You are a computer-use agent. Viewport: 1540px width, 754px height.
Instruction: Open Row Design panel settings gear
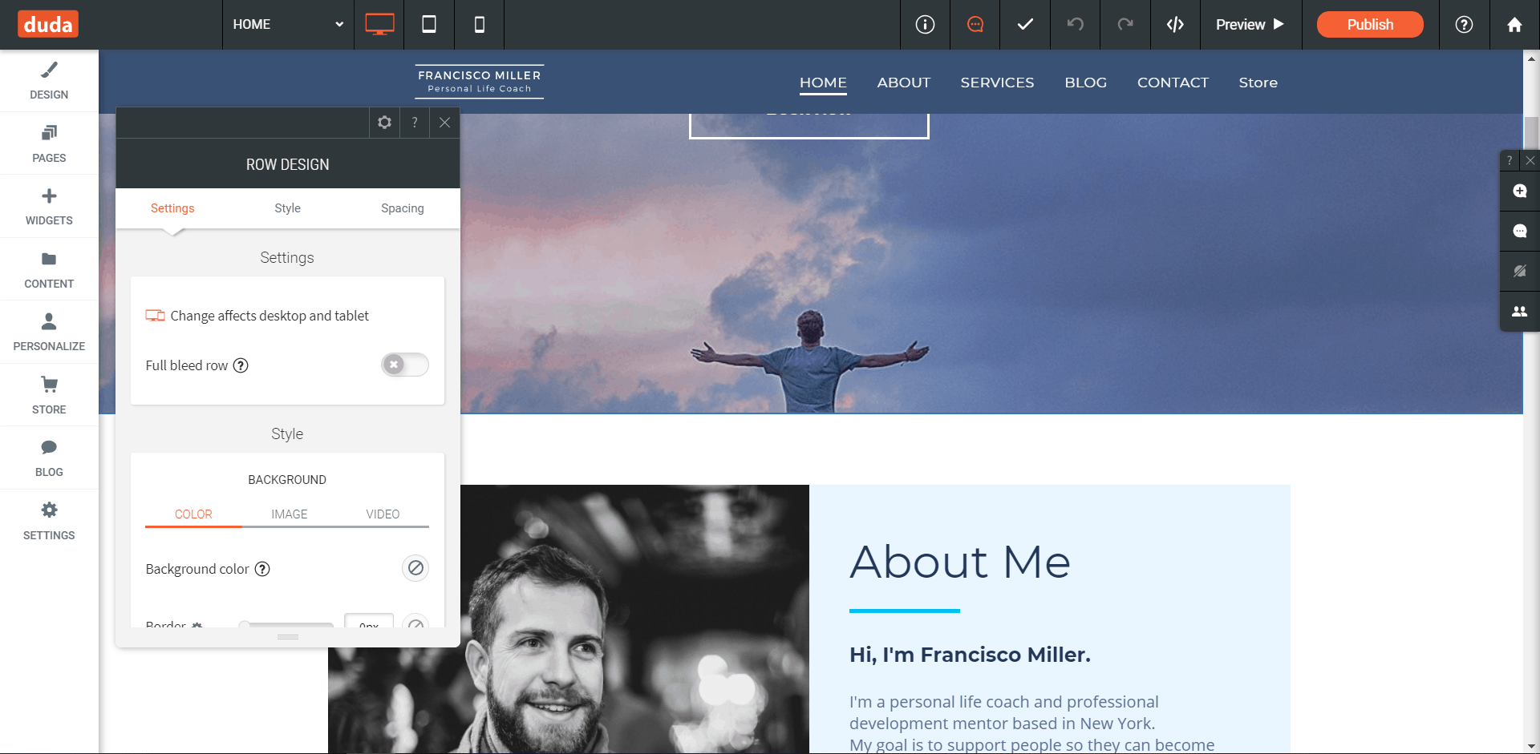(384, 123)
